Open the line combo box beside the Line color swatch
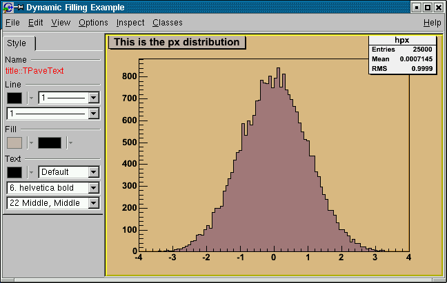 click(x=94, y=98)
